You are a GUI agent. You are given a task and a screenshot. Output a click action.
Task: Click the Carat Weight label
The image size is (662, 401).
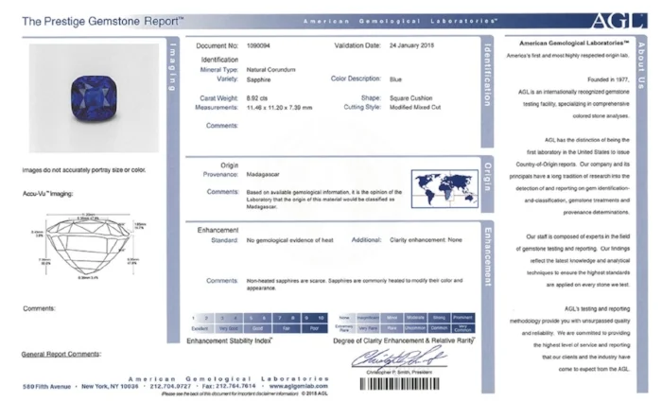click(219, 98)
